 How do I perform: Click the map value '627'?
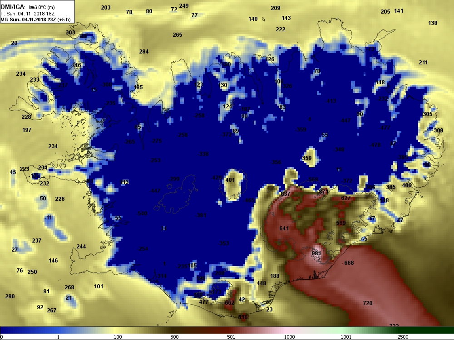(345, 198)
